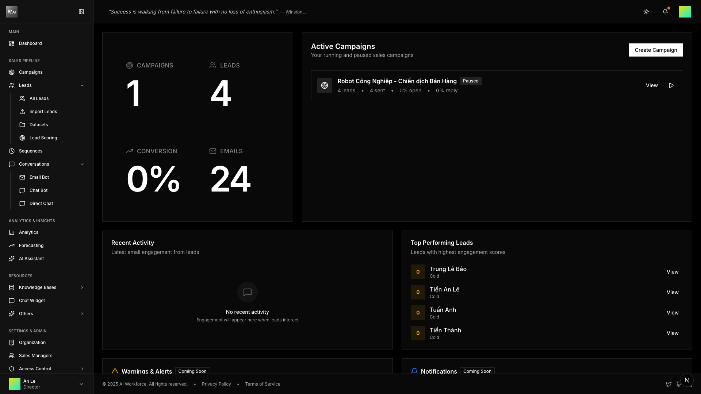
Task: Open the Privacy Policy link
Action: pos(216,384)
